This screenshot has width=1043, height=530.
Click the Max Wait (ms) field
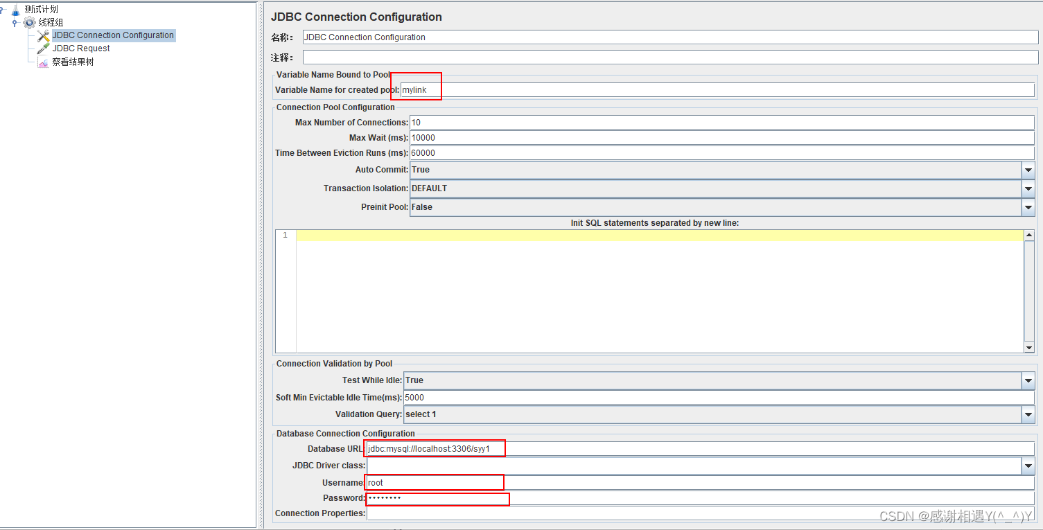click(722, 138)
